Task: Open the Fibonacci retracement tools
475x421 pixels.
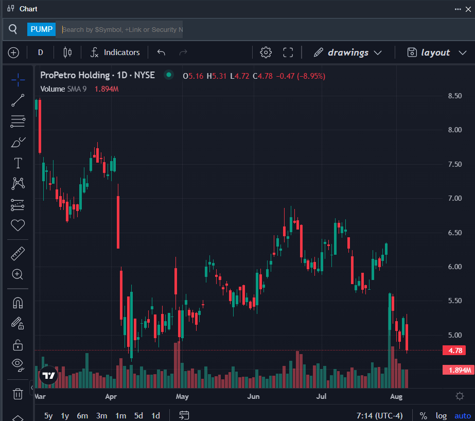Action: [18, 121]
